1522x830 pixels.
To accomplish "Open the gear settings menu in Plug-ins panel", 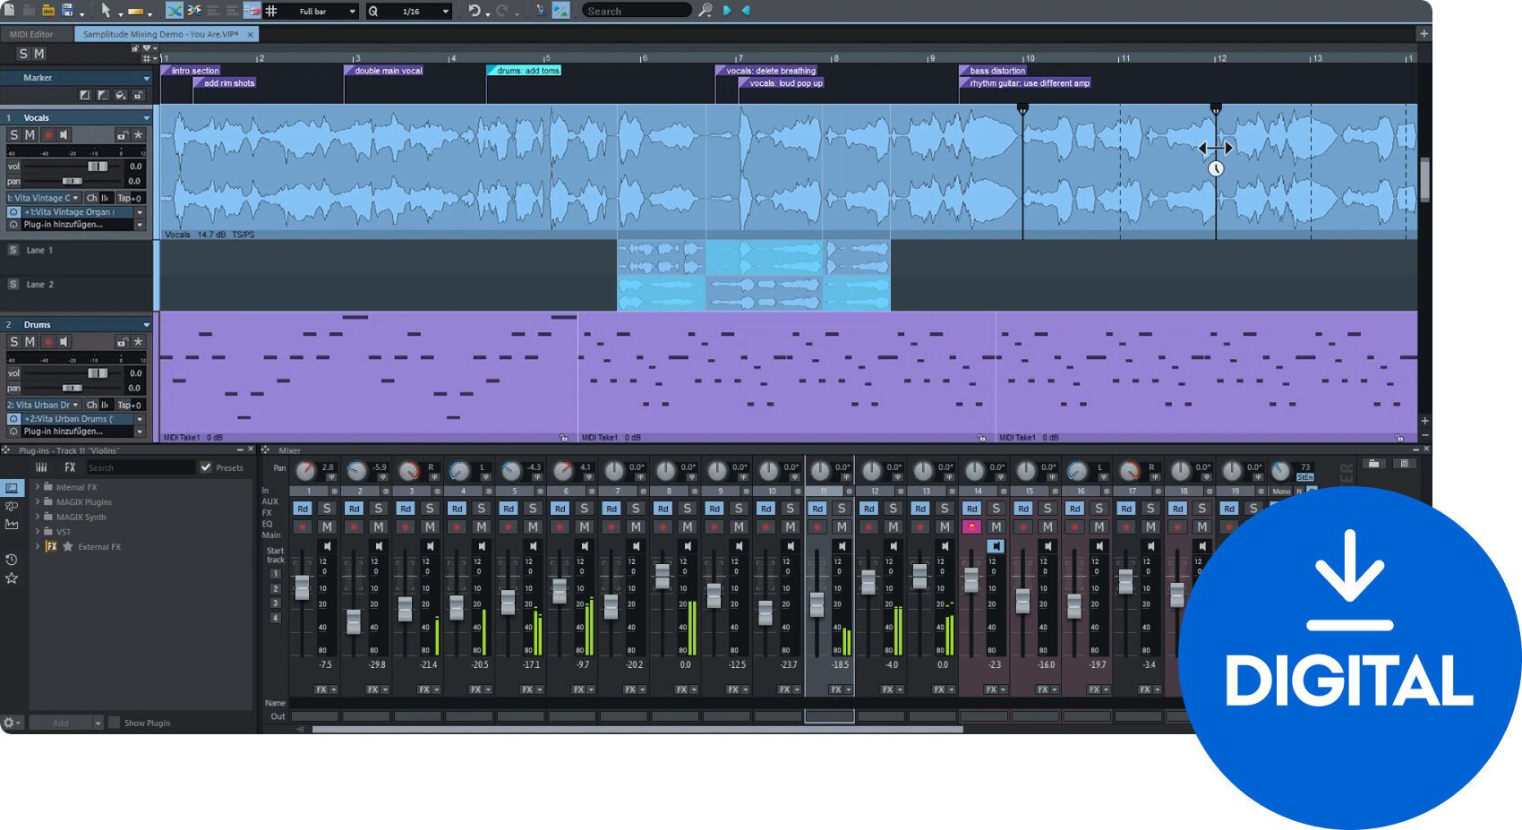I will [11, 723].
